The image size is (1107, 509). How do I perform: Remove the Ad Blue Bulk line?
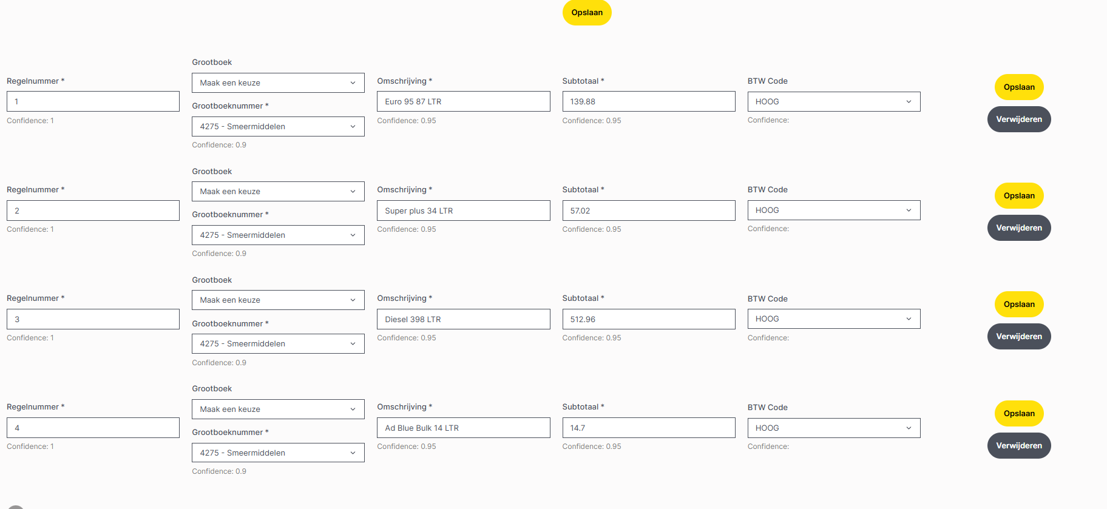(1019, 446)
